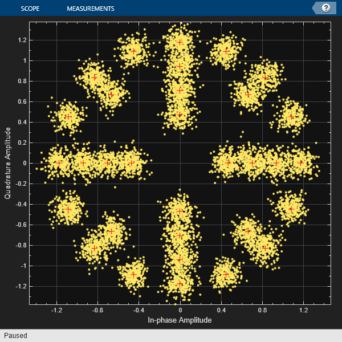Click the Help question mark icon
Viewport: 342px width, 342px height.
(x=326, y=8)
